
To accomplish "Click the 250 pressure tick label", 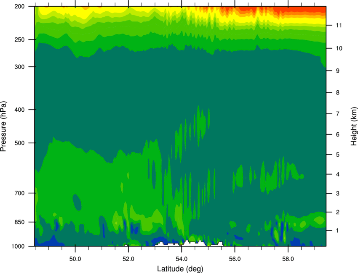I will [x=19, y=39].
